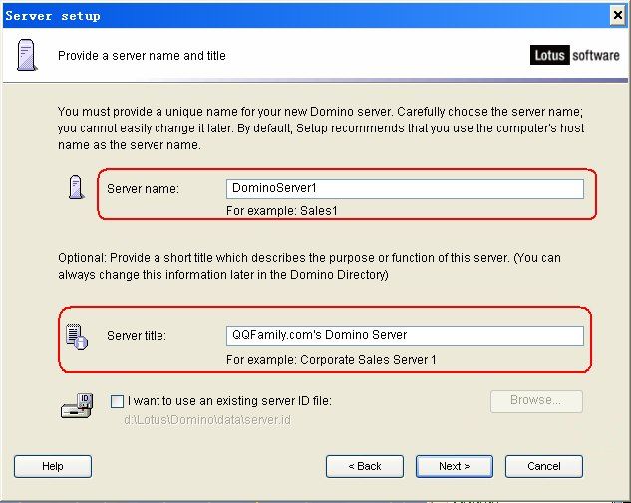This screenshot has width=631, height=503.
Task: Click the server.id file path text
Action: (207, 420)
